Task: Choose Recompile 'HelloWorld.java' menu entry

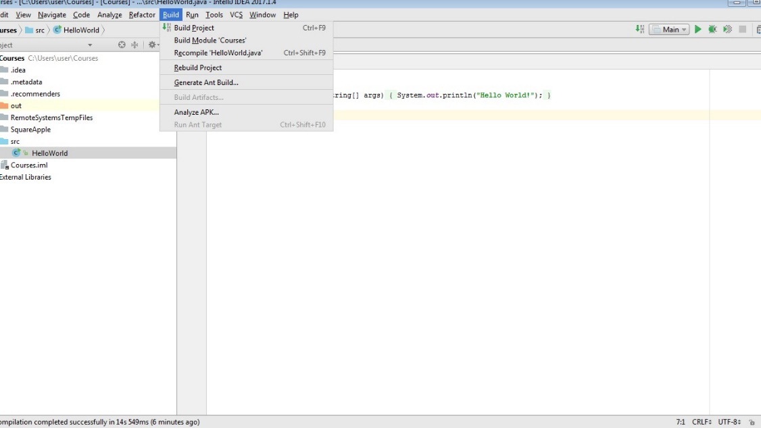Action: [218, 53]
